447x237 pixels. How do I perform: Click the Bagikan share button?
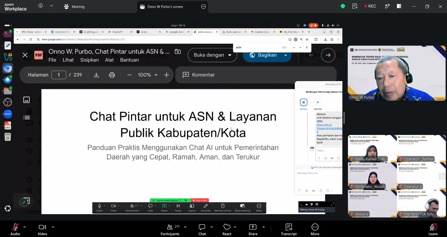tap(263, 55)
